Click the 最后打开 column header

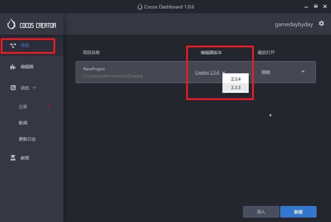coord(266,53)
